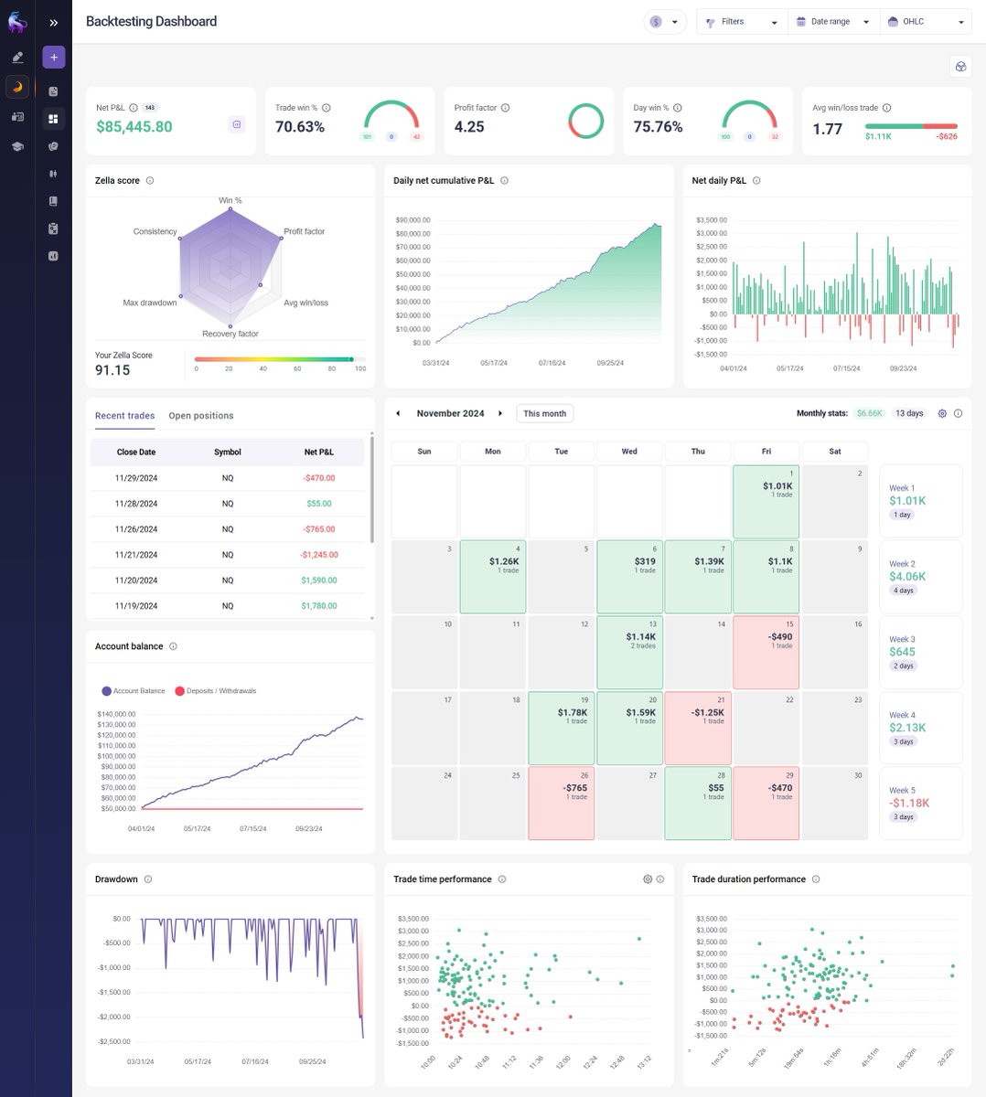Click the Daily net cumulative P&L info icon
This screenshot has width=986, height=1097.
pos(504,181)
